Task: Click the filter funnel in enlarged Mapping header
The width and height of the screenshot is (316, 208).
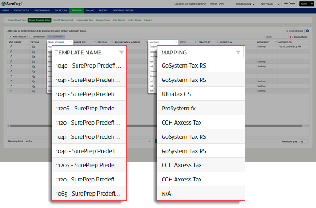Action: click(x=238, y=53)
